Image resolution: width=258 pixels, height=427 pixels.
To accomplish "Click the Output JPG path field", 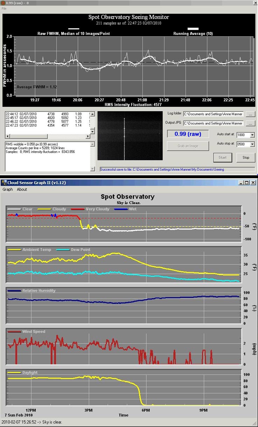I will [x=213, y=123].
